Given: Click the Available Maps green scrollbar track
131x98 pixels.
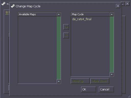Looking at the screenshot, I should (x=59, y=48).
